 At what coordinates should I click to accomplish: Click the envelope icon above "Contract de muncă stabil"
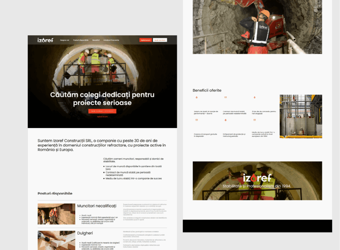coord(225,97)
